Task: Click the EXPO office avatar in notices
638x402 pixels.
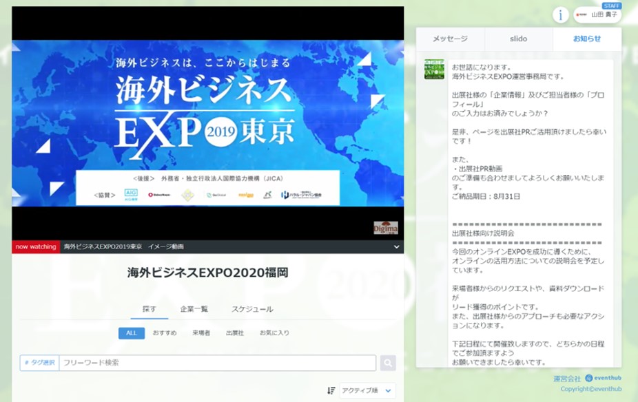Action: tap(434, 70)
